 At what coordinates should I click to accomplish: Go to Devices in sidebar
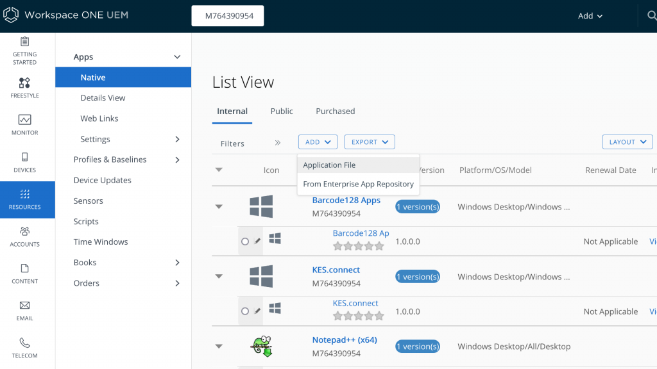tap(24, 161)
